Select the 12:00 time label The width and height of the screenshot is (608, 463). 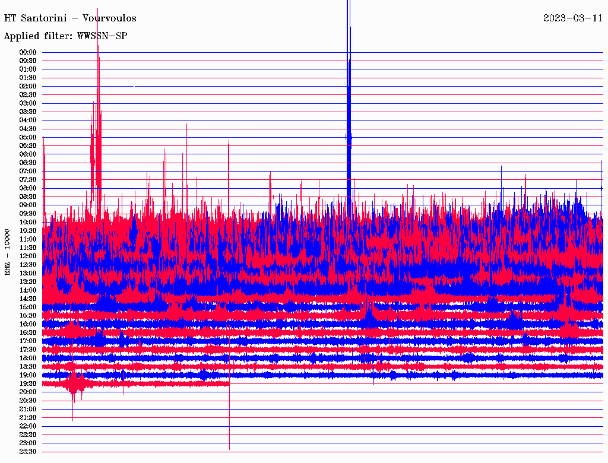pos(28,256)
